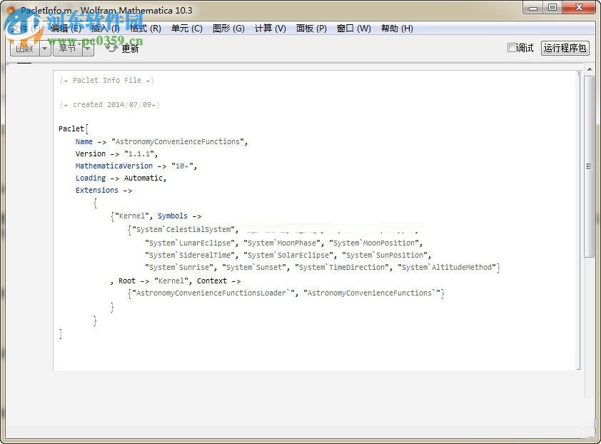The width and height of the screenshot is (601, 444).
Task: Click the 章节 toolbar button
Action: tap(69, 49)
